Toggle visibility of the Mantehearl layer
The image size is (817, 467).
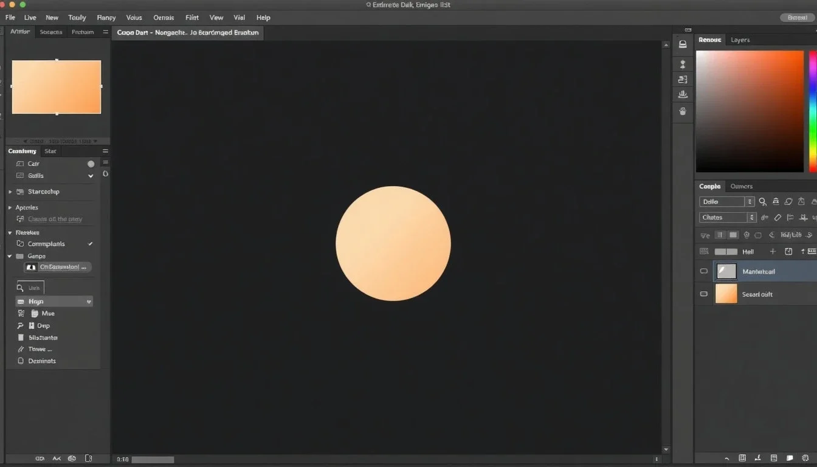pos(704,271)
